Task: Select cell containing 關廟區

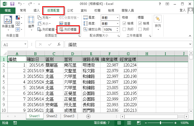Action: point(54,65)
